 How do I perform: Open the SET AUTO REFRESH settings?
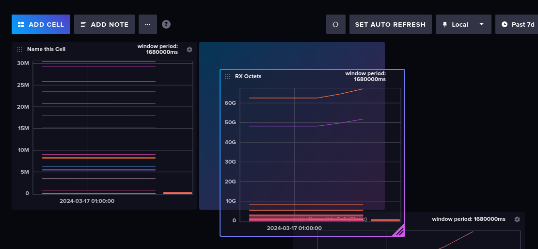click(390, 24)
